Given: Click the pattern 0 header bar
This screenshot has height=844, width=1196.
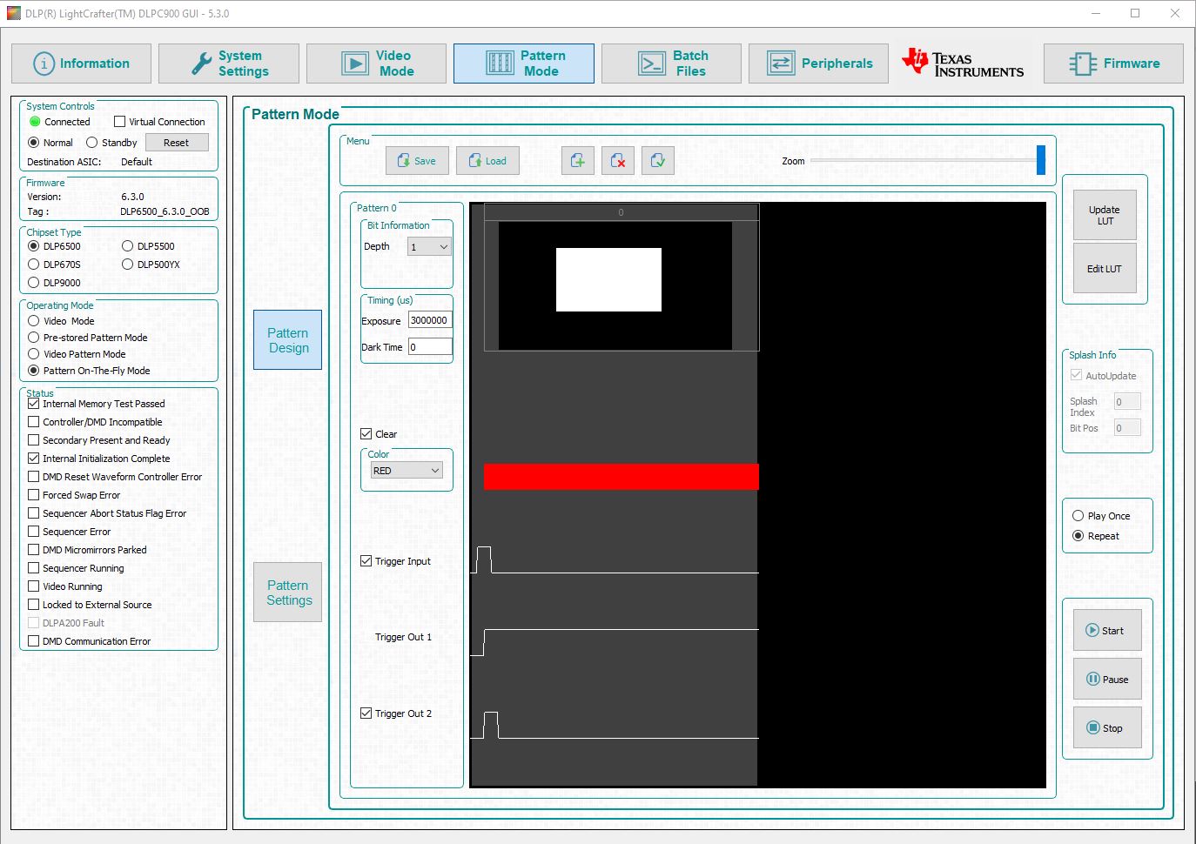Looking at the screenshot, I should coord(622,212).
